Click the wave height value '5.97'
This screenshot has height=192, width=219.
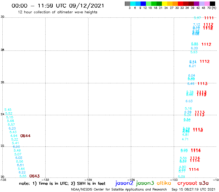[197, 18]
